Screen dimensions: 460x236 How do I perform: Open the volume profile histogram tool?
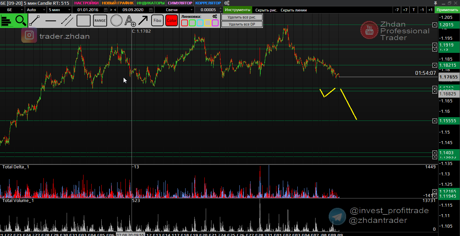pos(7,21)
